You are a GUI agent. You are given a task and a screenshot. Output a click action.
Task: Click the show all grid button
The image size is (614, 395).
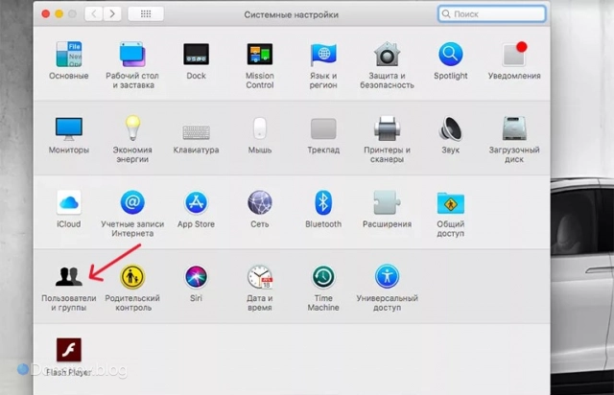point(146,14)
